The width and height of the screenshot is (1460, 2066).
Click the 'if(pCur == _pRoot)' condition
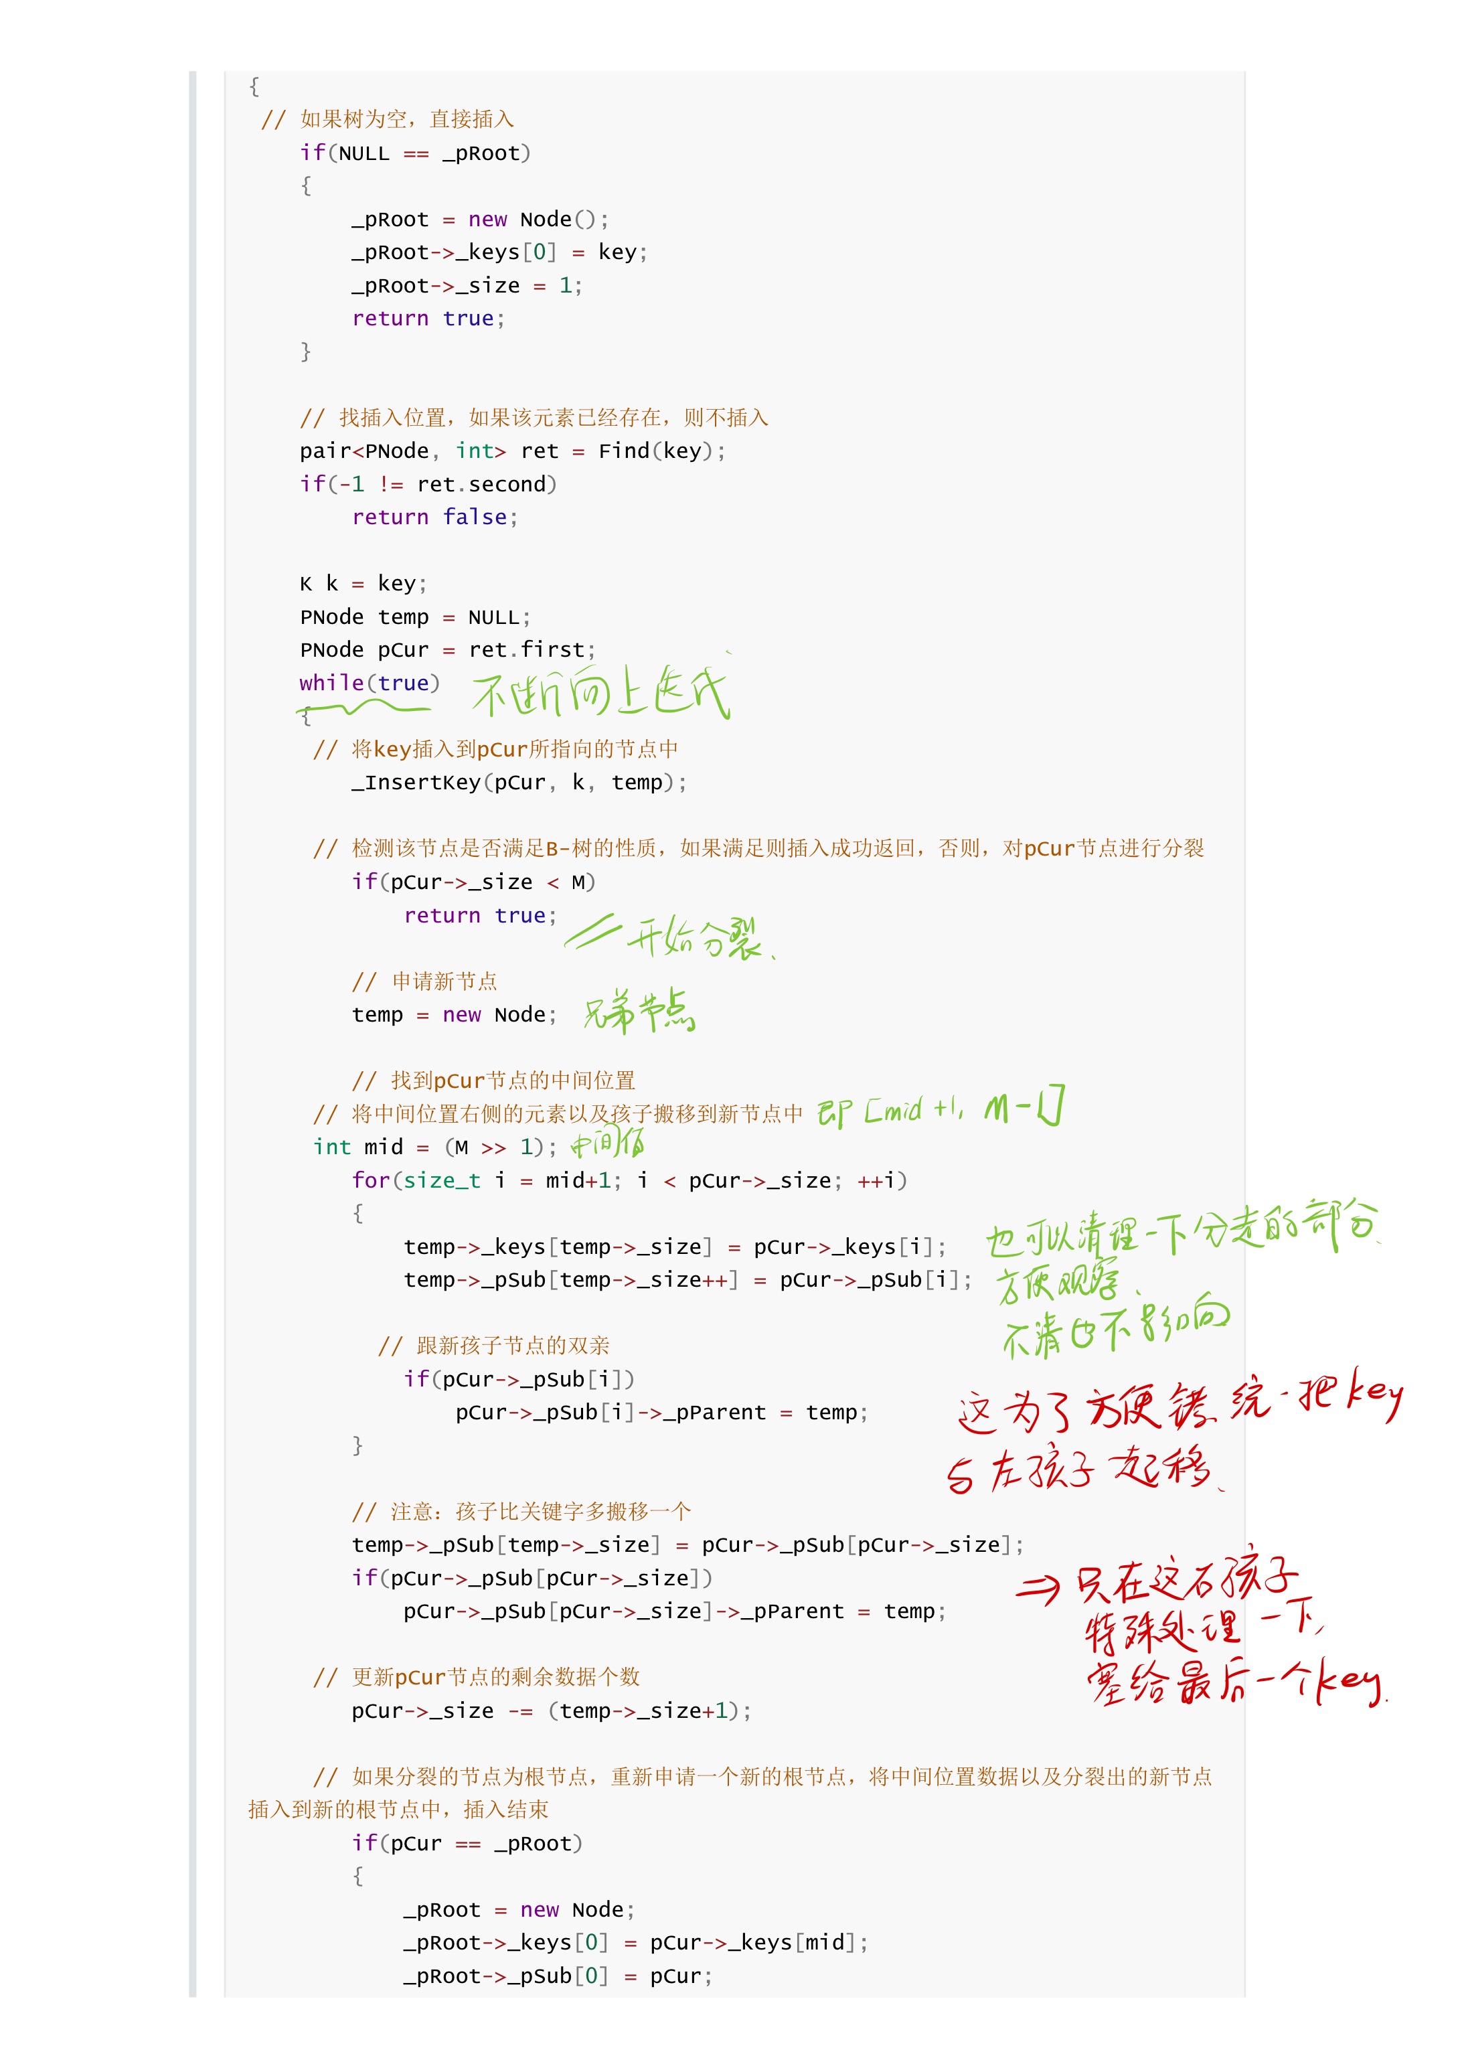point(467,1844)
